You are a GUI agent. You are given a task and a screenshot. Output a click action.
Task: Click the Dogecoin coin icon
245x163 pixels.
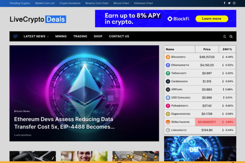point(168,114)
